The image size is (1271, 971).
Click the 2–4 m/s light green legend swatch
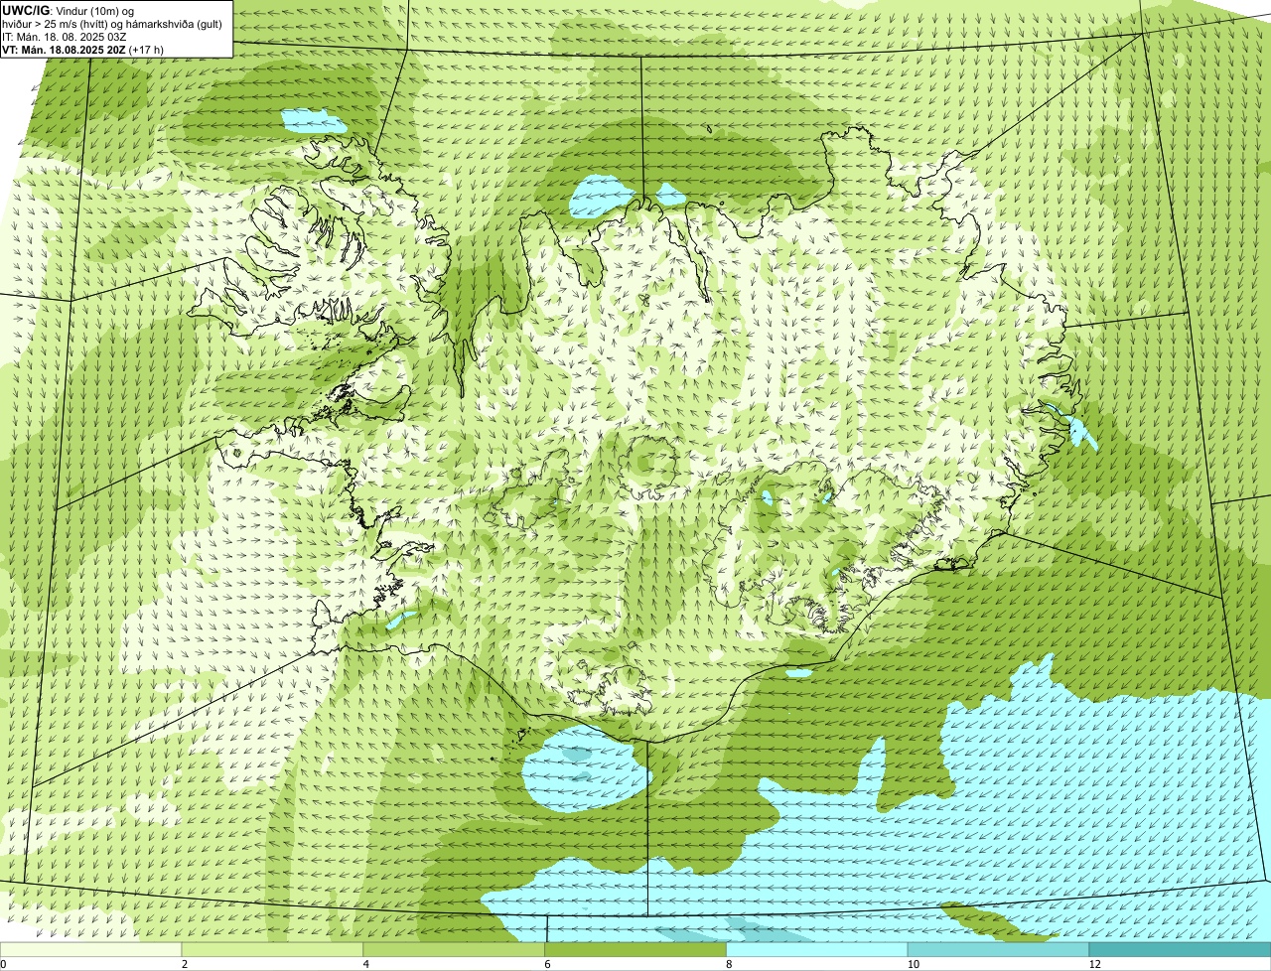[x=272, y=950]
